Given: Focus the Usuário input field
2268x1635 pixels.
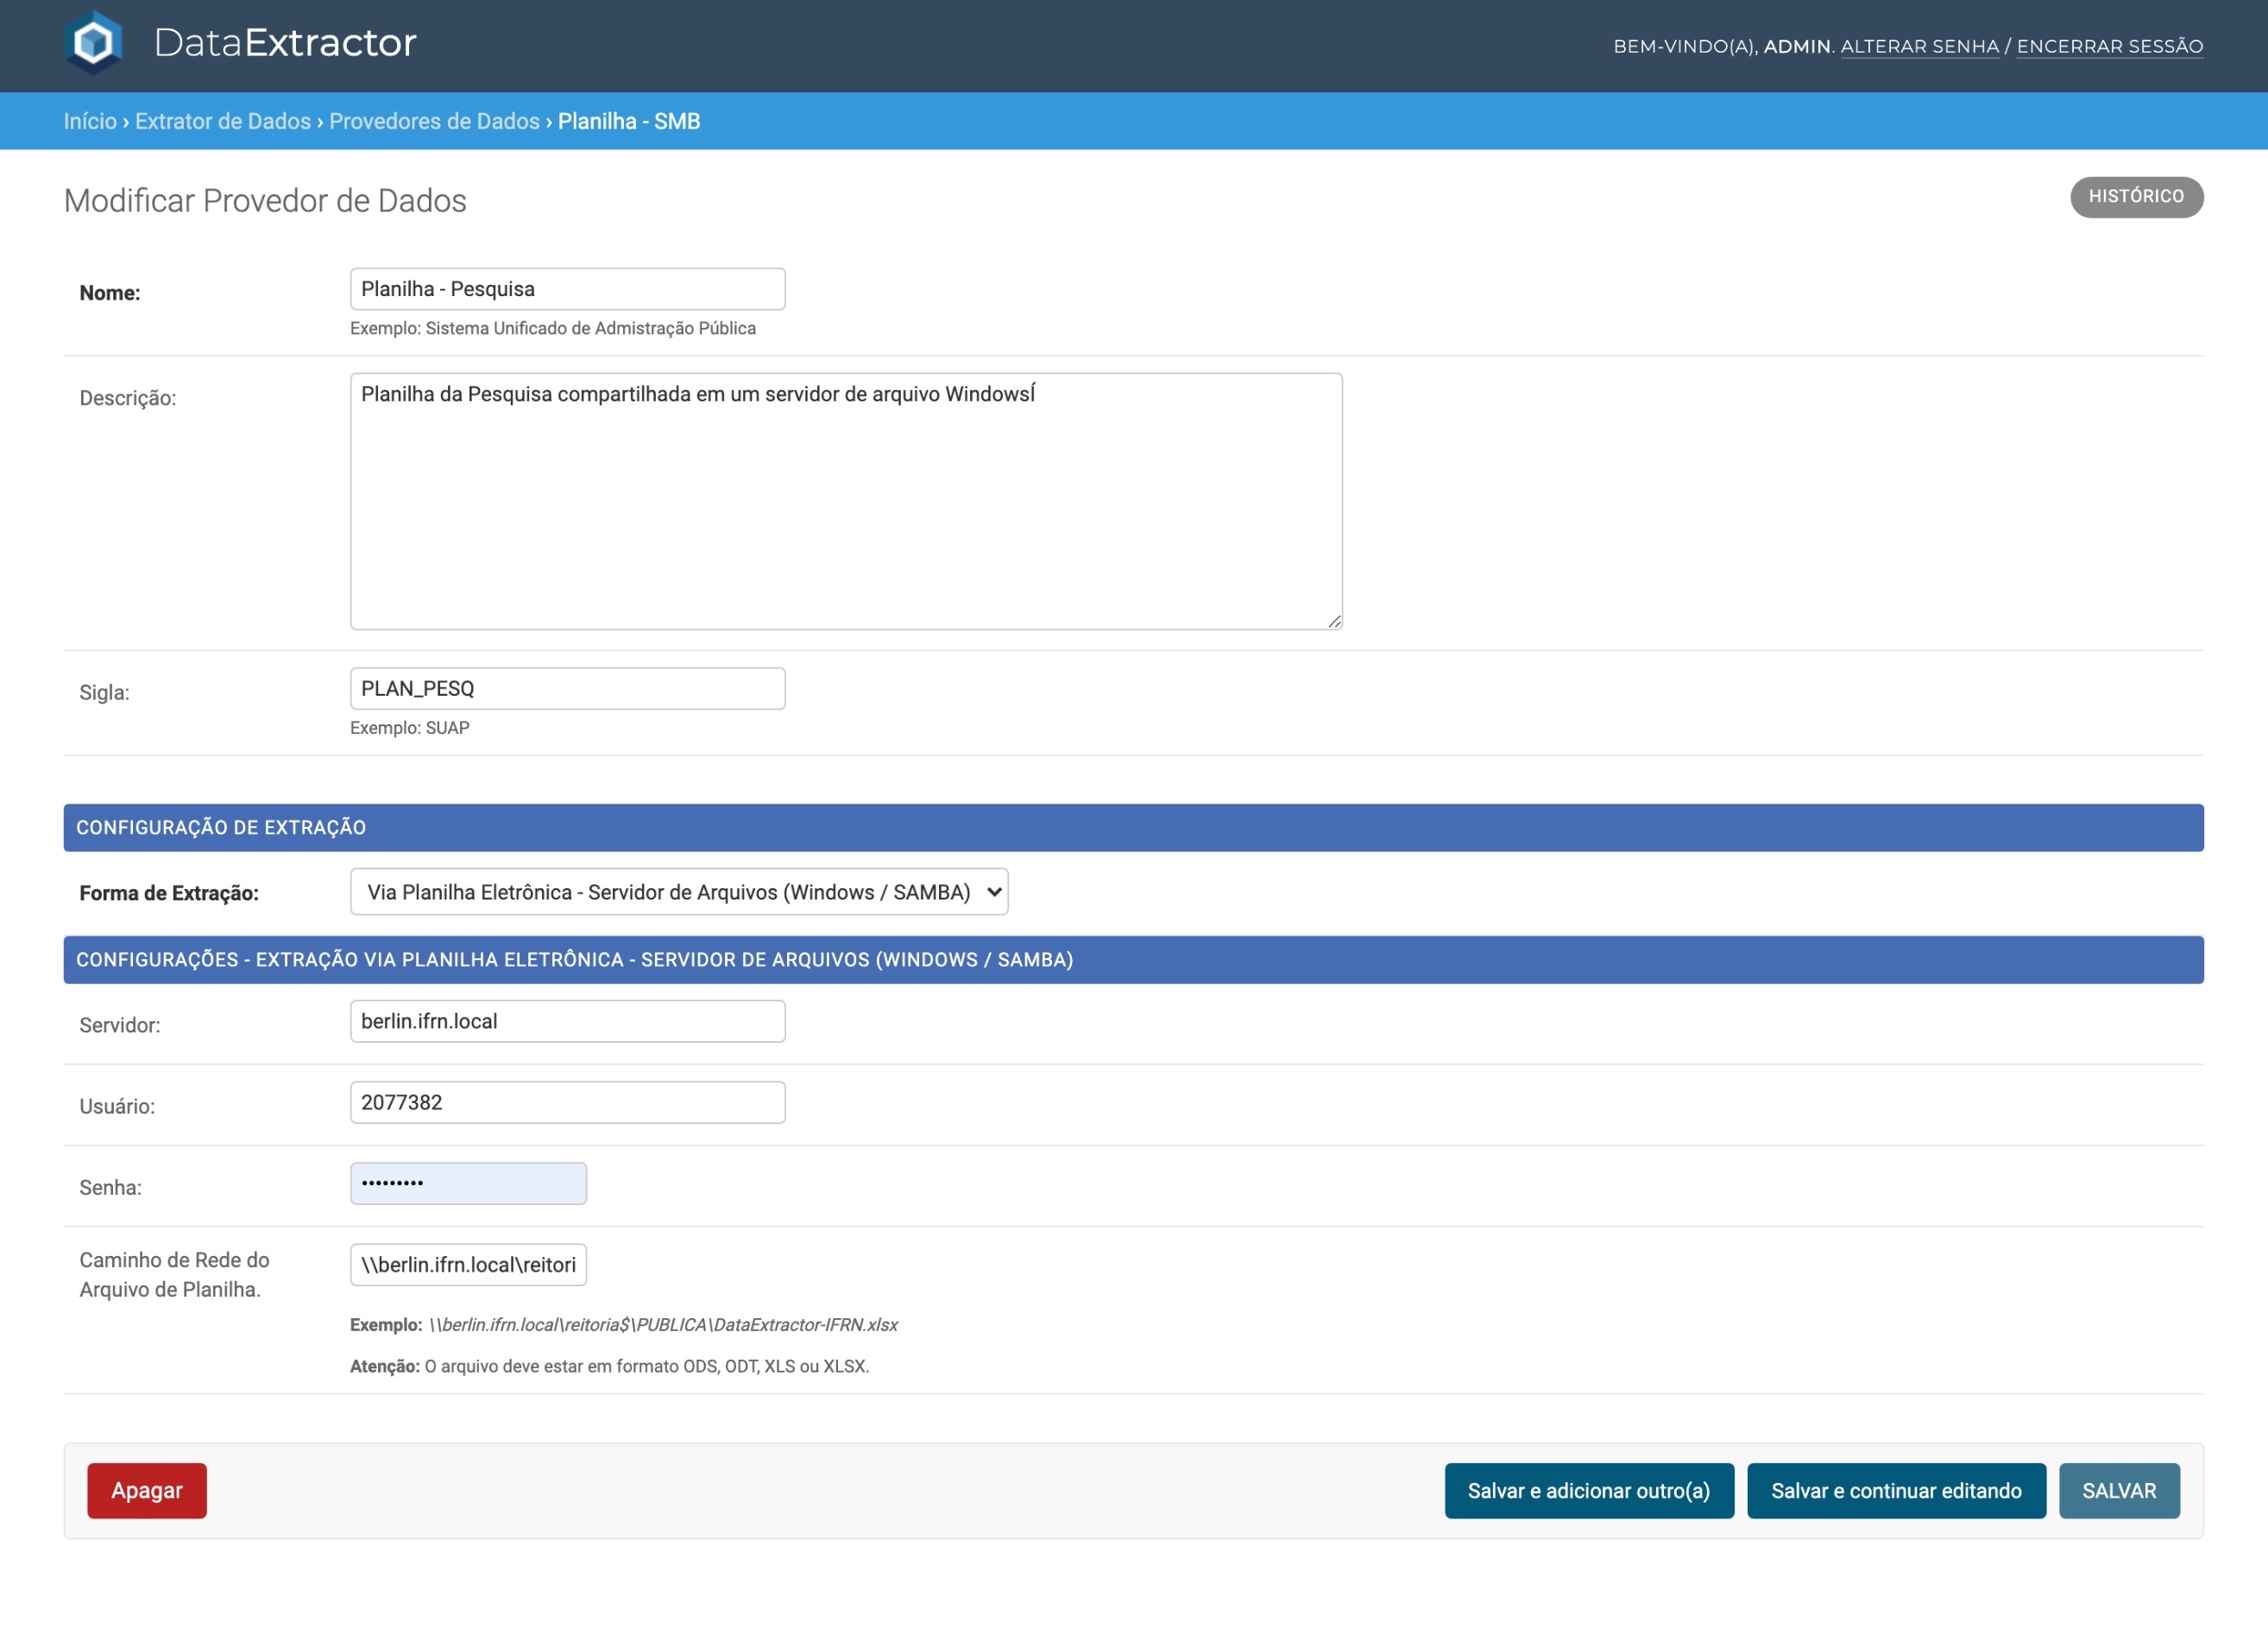Looking at the screenshot, I should click(567, 1102).
